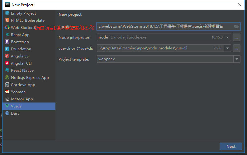This screenshot has height=155, width=247.
Task: Select React App project type
Action: click(29, 35)
